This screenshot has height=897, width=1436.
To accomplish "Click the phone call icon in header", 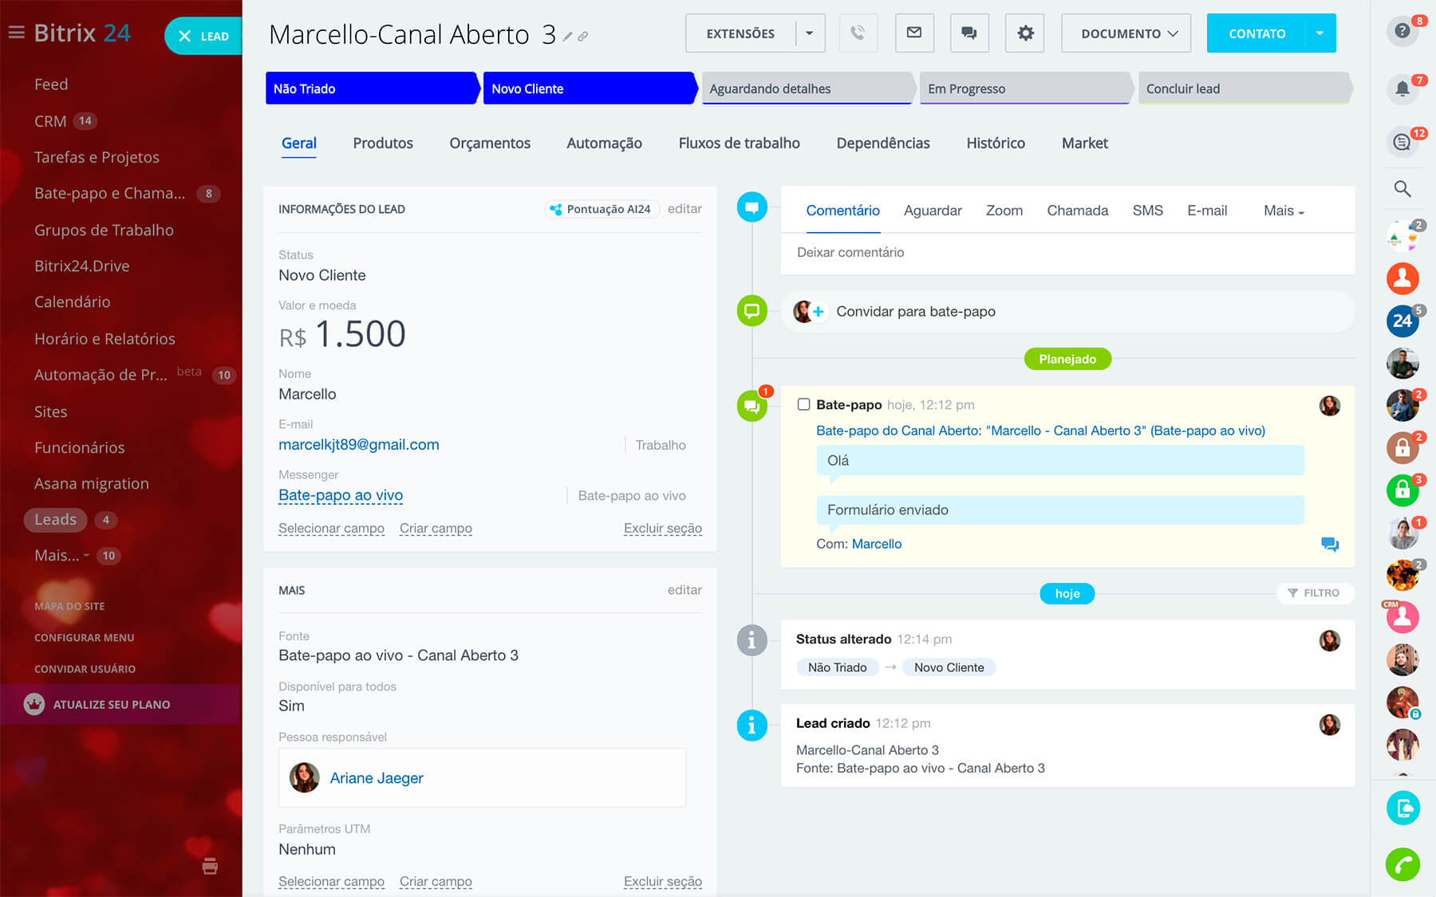I will tap(858, 33).
